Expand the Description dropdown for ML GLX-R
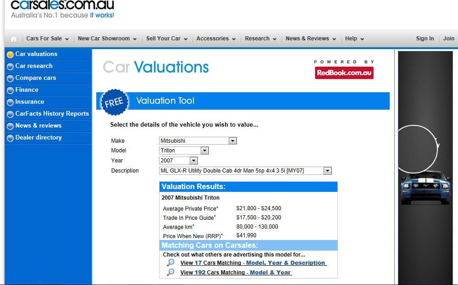Screen dimensions: 458x285 coord(327,171)
